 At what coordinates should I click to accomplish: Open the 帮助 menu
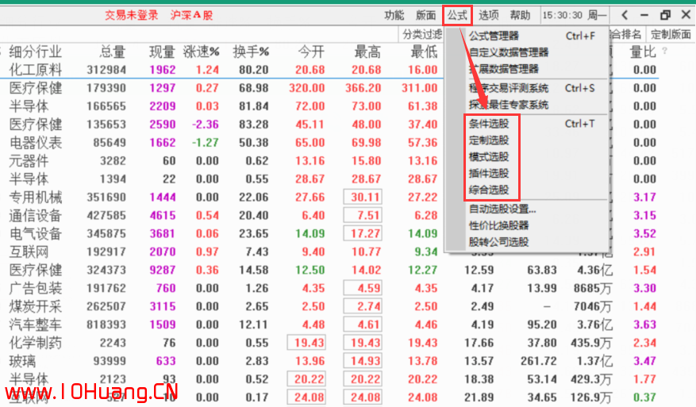[520, 15]
